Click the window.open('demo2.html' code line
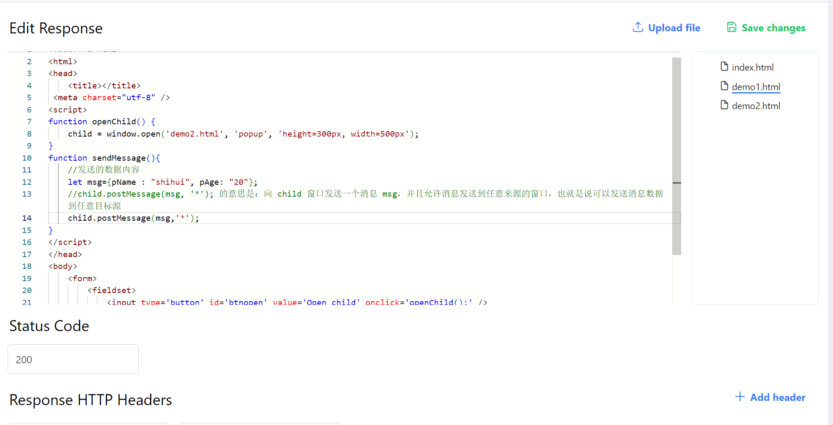833x425 pixels. point(243,134)
